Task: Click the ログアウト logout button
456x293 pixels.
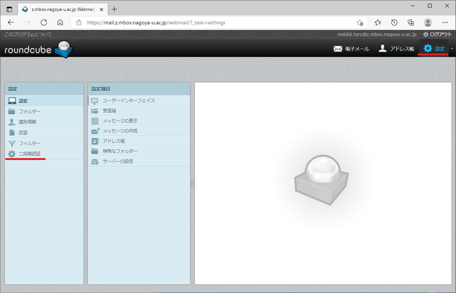Action: [438, 34]
